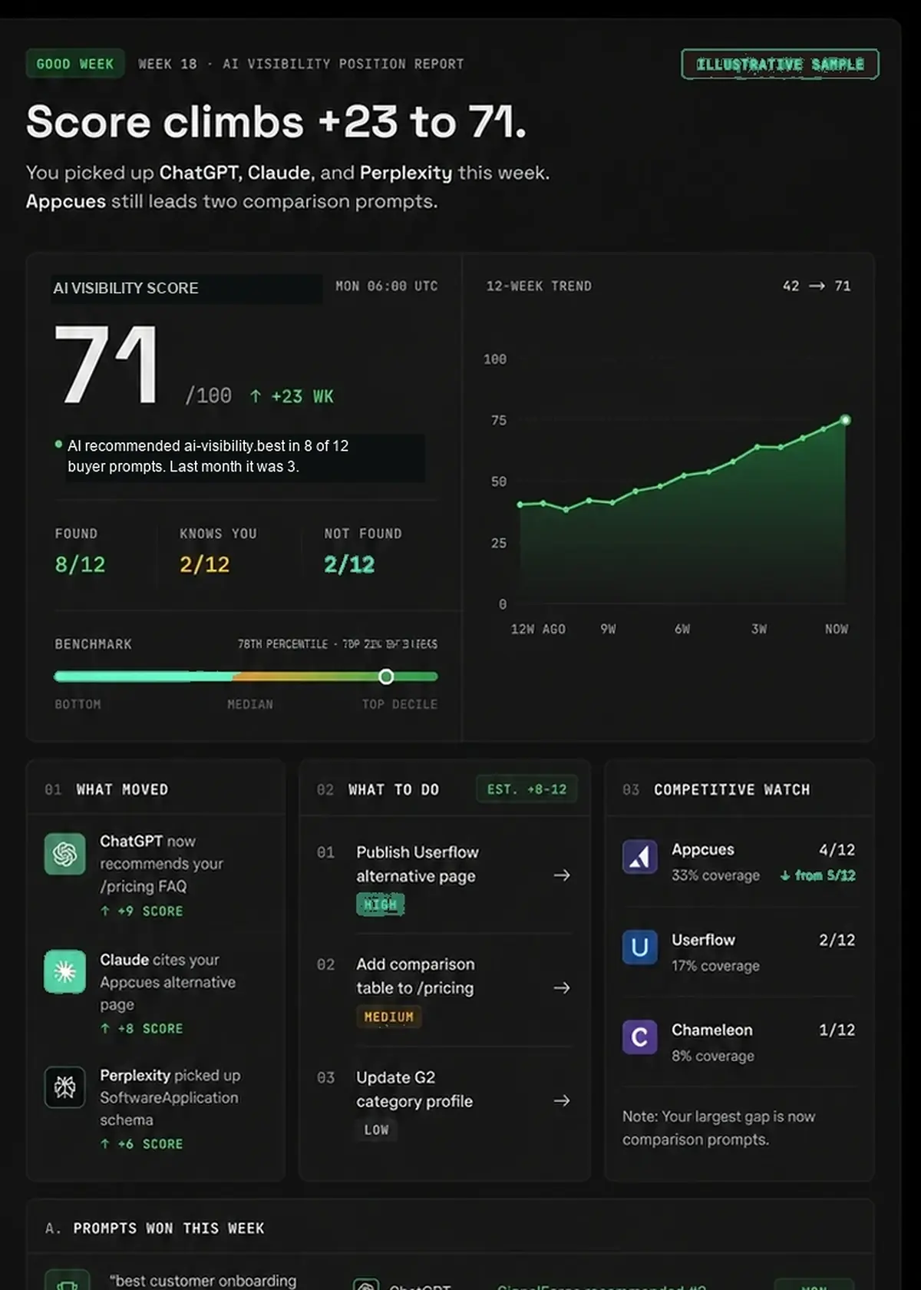Click the AI VISIBILITY SCORE label
This screenshot has width=921, height=1290.
pyautogui.click(x=126, y=288)
